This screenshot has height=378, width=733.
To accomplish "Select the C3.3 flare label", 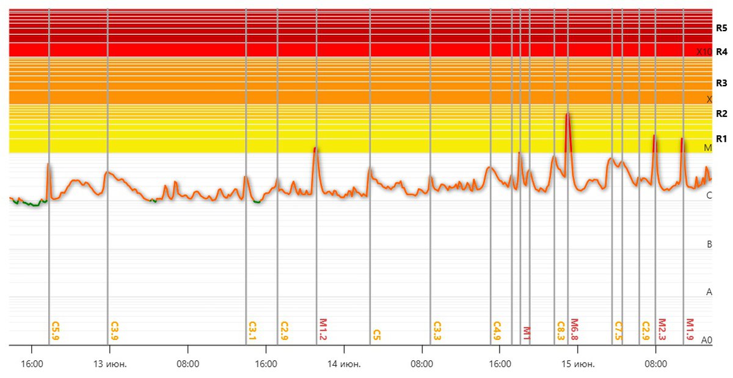I will [x=437, y=331].
